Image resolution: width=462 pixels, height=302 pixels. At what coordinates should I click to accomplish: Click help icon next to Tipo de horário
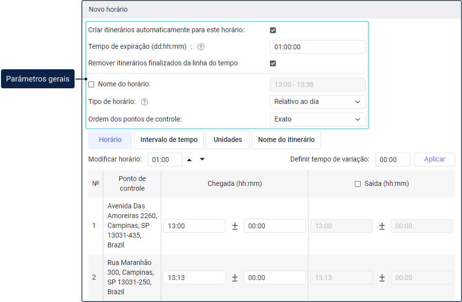pos(144,102)
